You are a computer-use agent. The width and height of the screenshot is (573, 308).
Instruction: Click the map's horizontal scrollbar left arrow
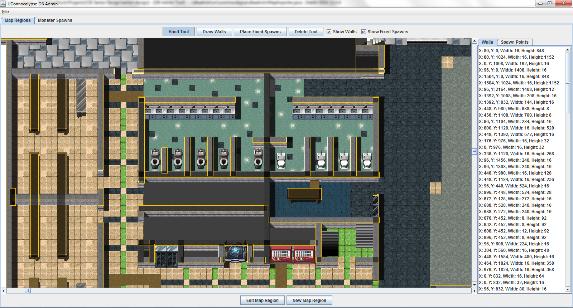(x=4, y=290)
